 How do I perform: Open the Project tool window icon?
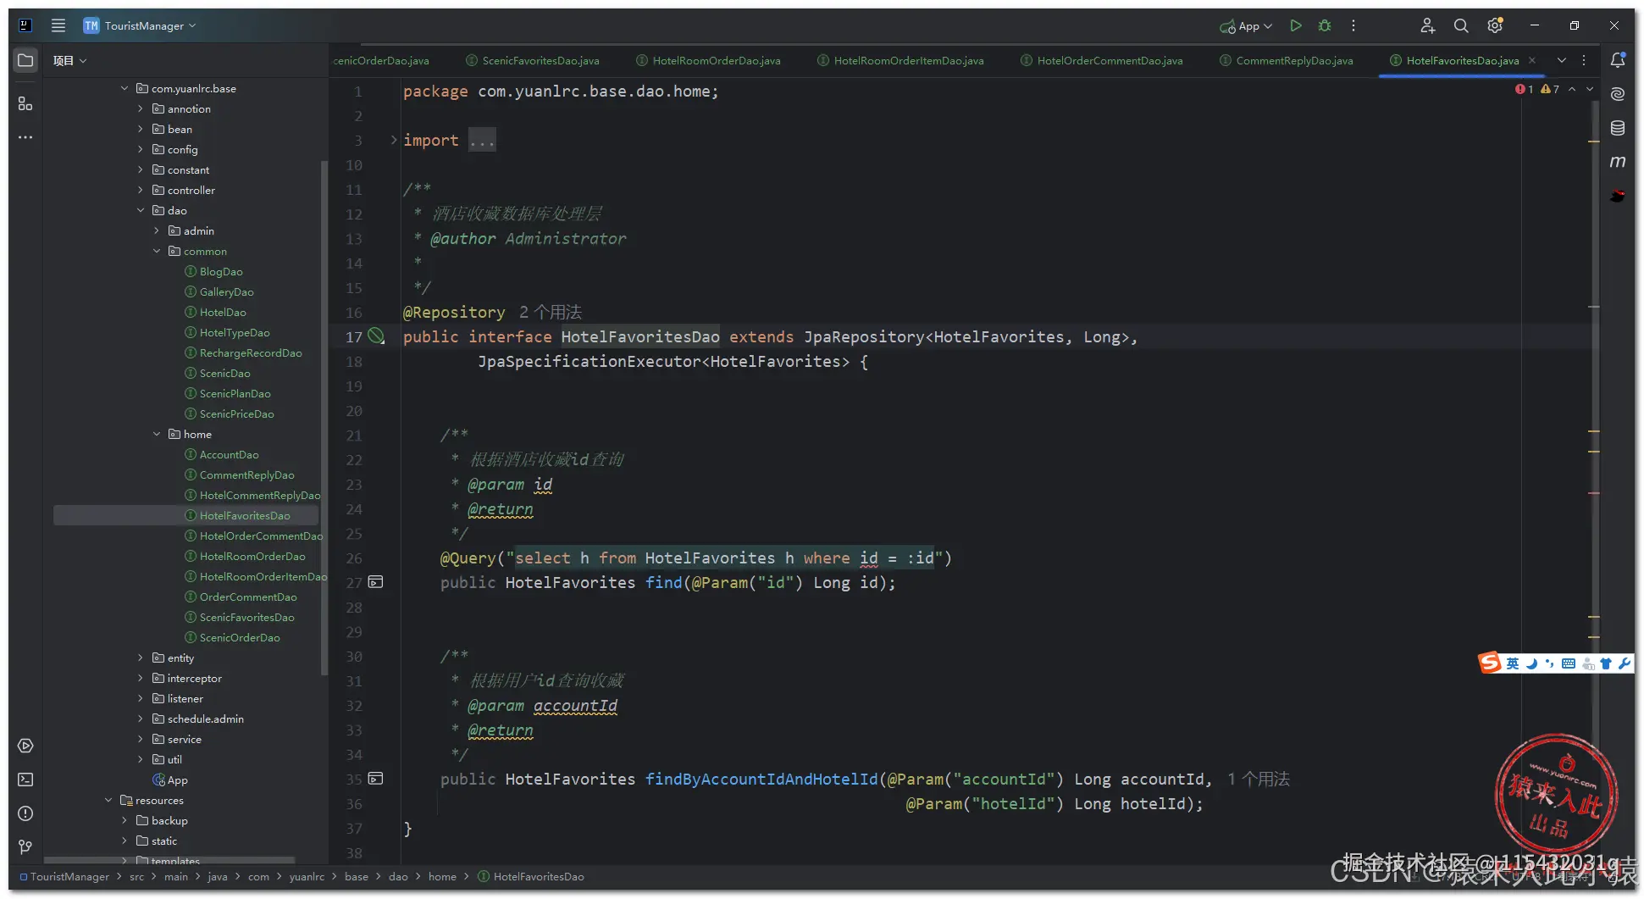click(x=25, y=60)
